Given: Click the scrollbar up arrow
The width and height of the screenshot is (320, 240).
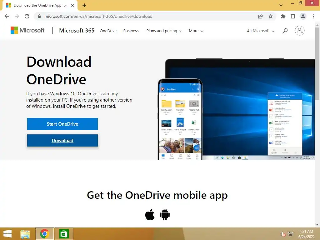Looking at the screenshot, I should click(317, 25).
